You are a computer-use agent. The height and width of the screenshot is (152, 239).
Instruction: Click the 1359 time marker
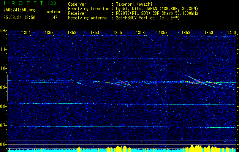coord(209,33)
